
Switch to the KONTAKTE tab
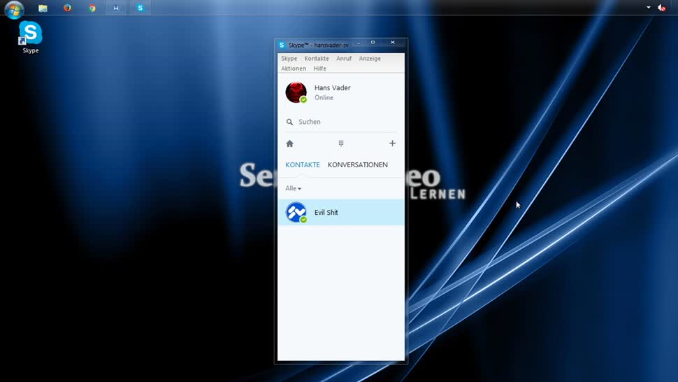[x=303, y=165]
